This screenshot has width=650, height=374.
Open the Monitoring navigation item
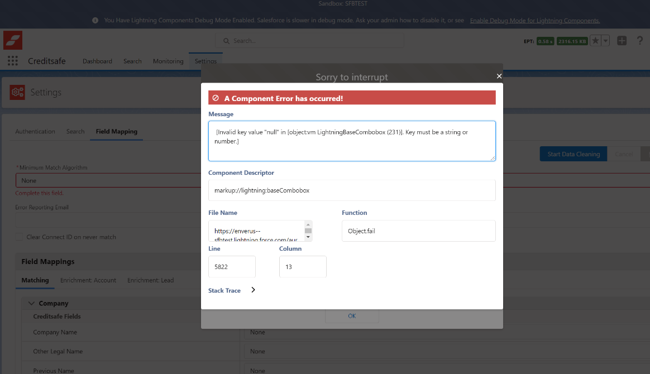point(168,61)
